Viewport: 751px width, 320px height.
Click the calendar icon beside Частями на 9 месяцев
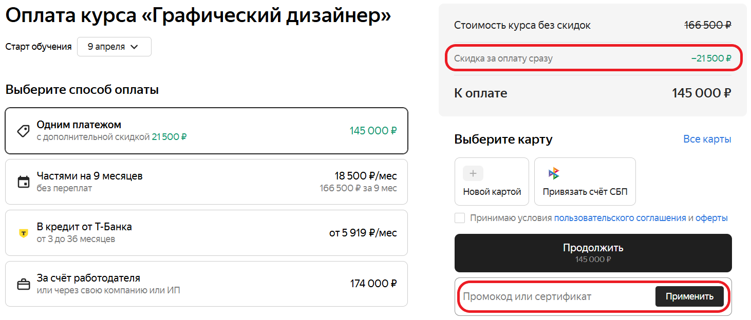pyautogui.click(x=23, y=182)
